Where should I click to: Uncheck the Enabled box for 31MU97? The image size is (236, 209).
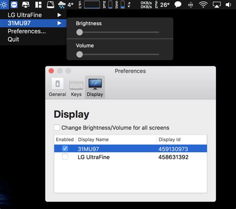(x=65, y=148)
